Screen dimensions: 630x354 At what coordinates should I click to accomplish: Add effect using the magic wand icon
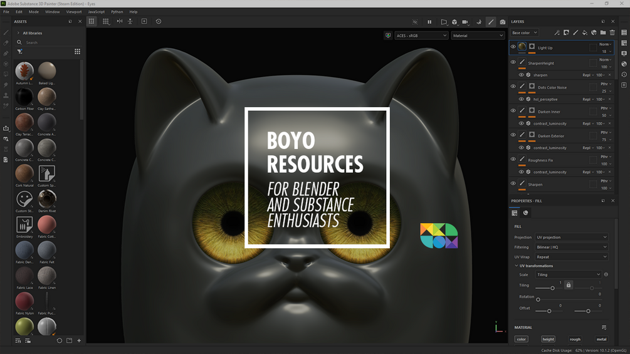coord(557,33)
